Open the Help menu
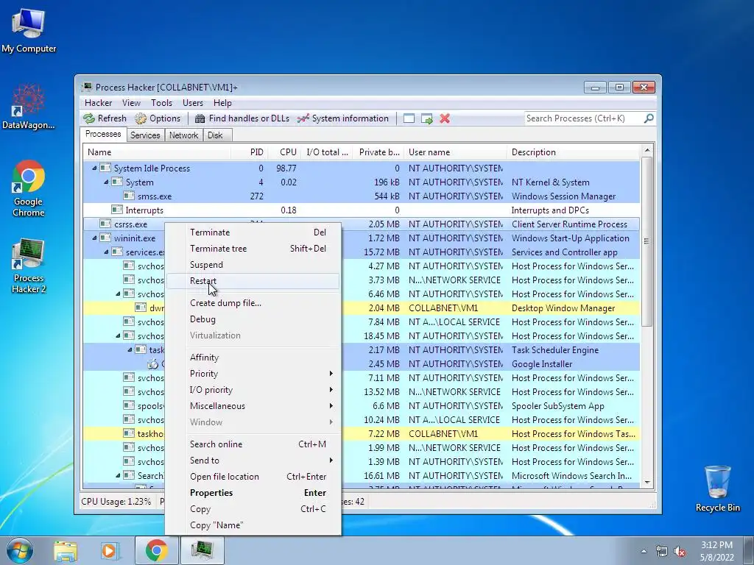Screen dimensions: 754x565 click(x=222, y=103)
